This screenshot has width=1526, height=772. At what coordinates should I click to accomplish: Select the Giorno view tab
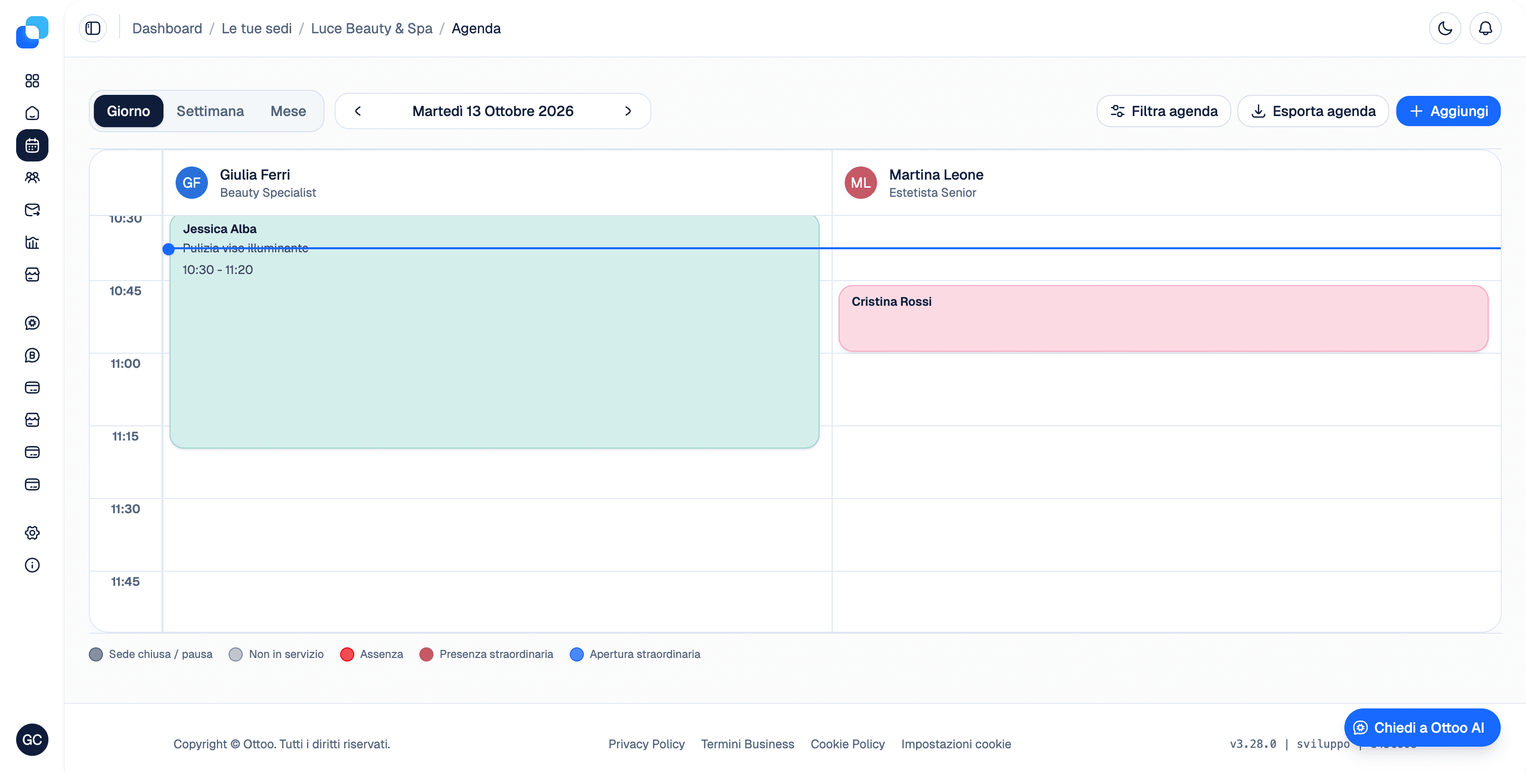click(x=128, y=112)
